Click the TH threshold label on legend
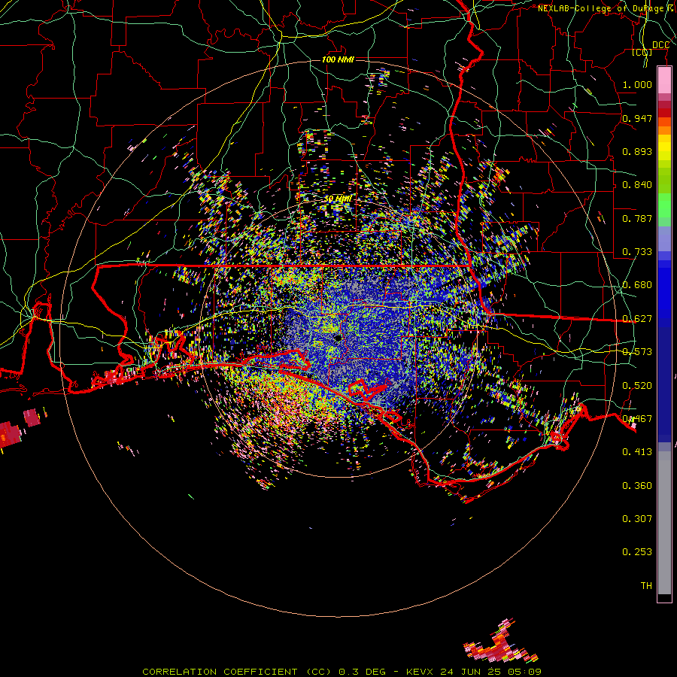Viewport: 677px width, 677px height. click(x=646, y=586)
